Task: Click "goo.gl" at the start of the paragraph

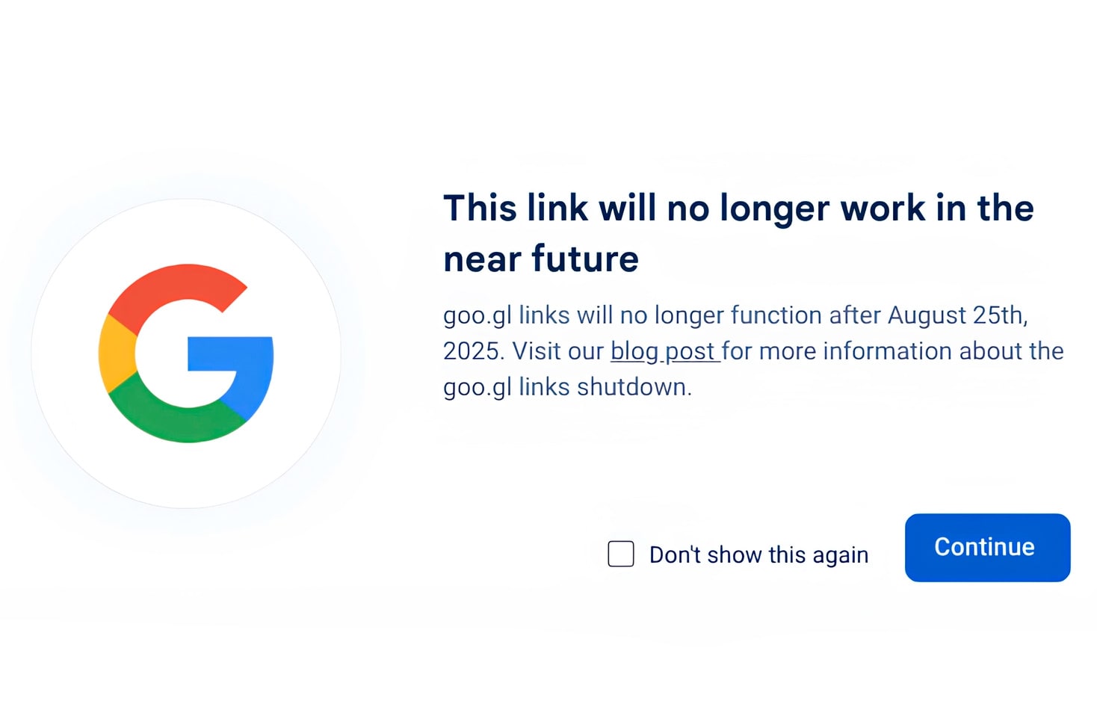Action: point(477,315)
